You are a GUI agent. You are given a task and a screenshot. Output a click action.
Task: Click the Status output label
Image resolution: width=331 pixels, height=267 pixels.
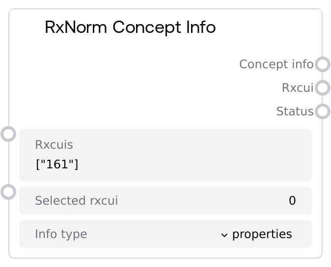coord(295,111)
